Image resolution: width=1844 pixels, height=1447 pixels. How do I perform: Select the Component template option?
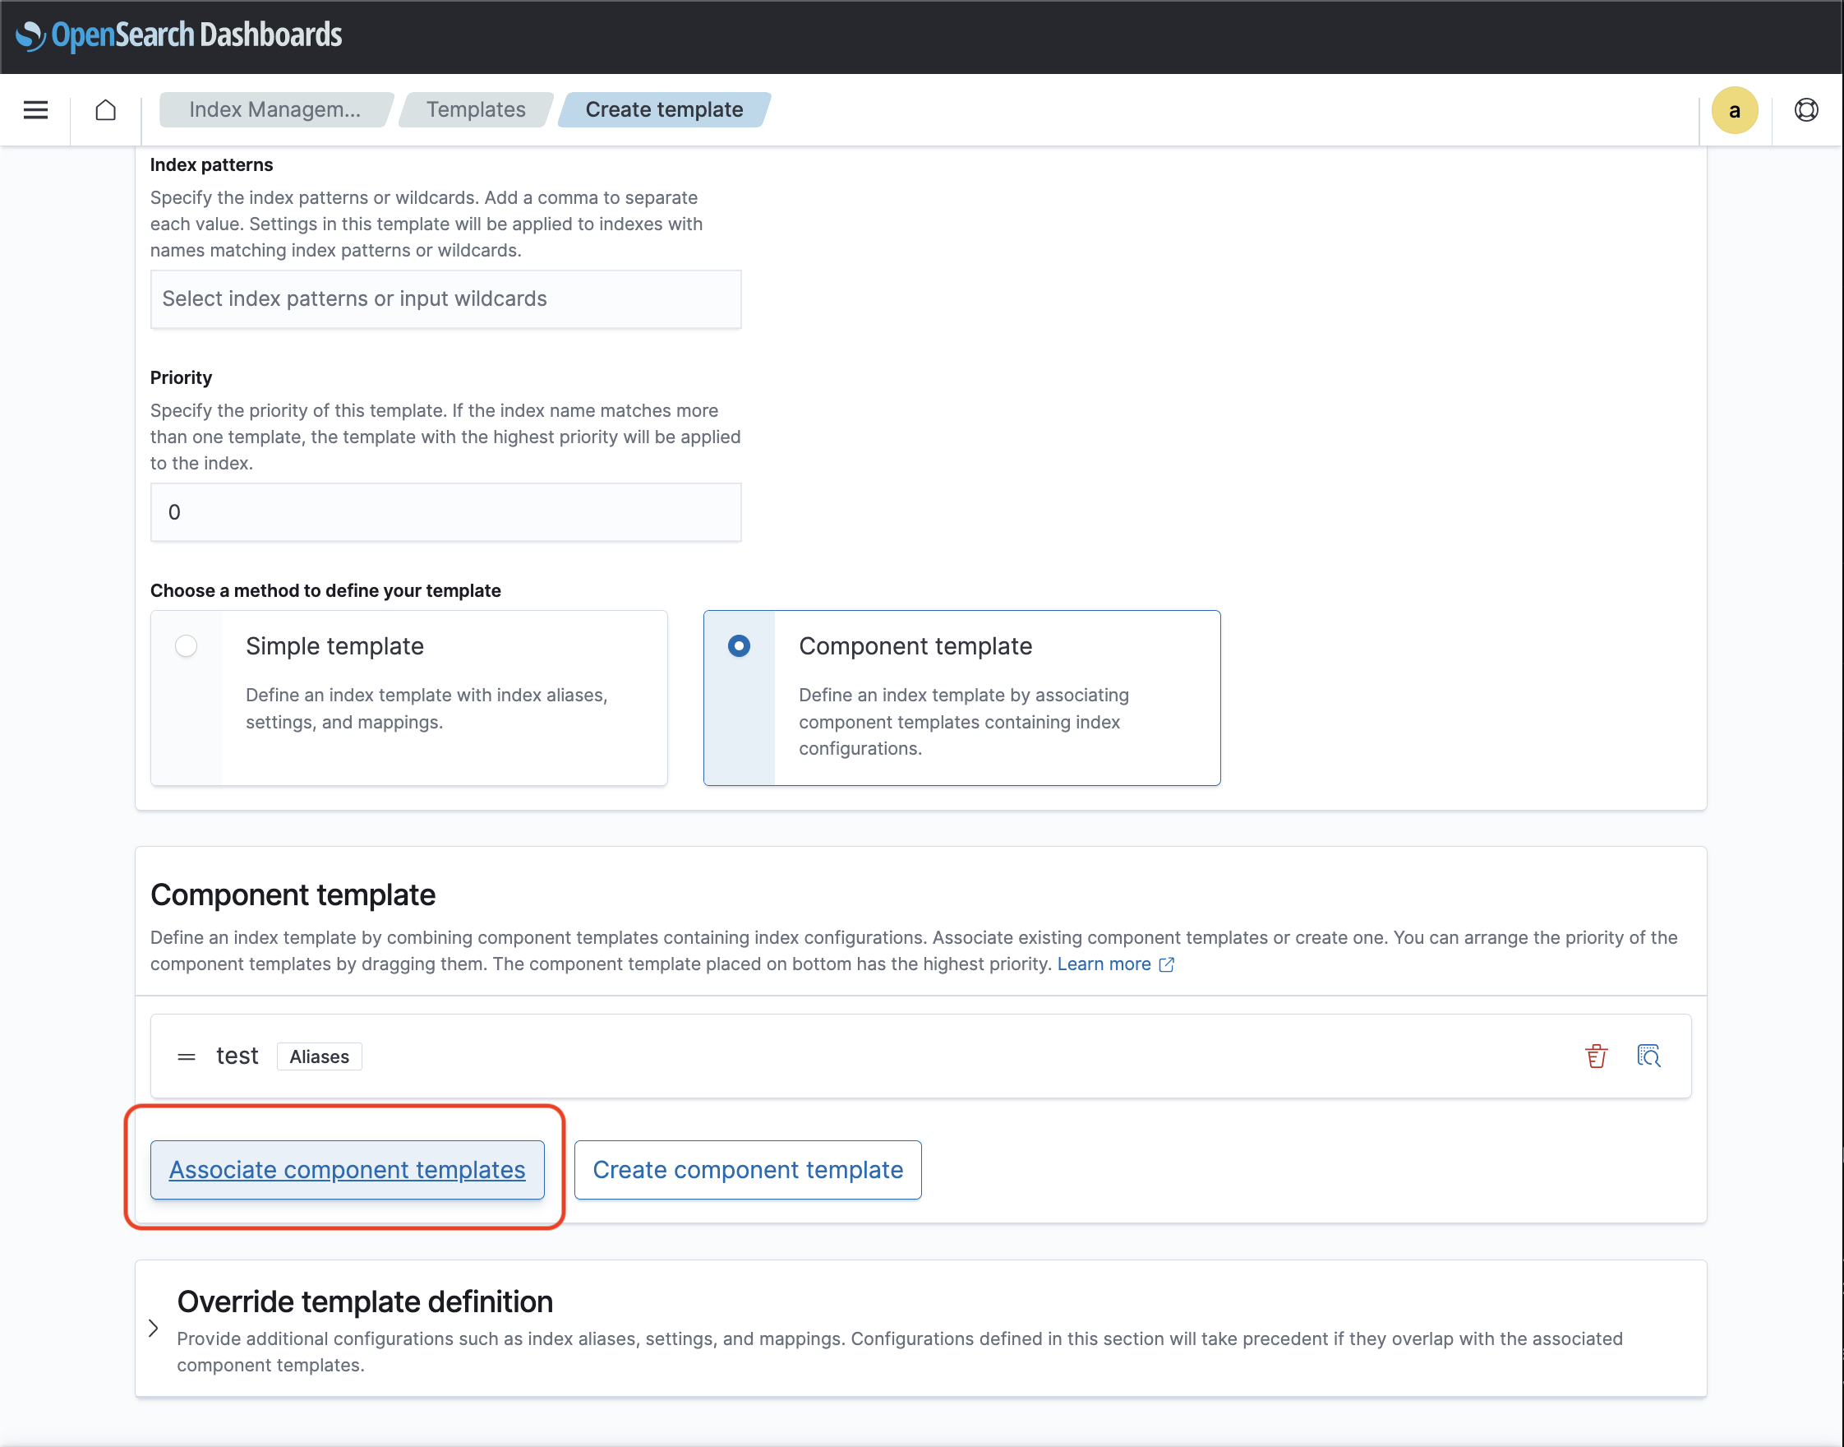pyautogui.click(x=739, y=645)
